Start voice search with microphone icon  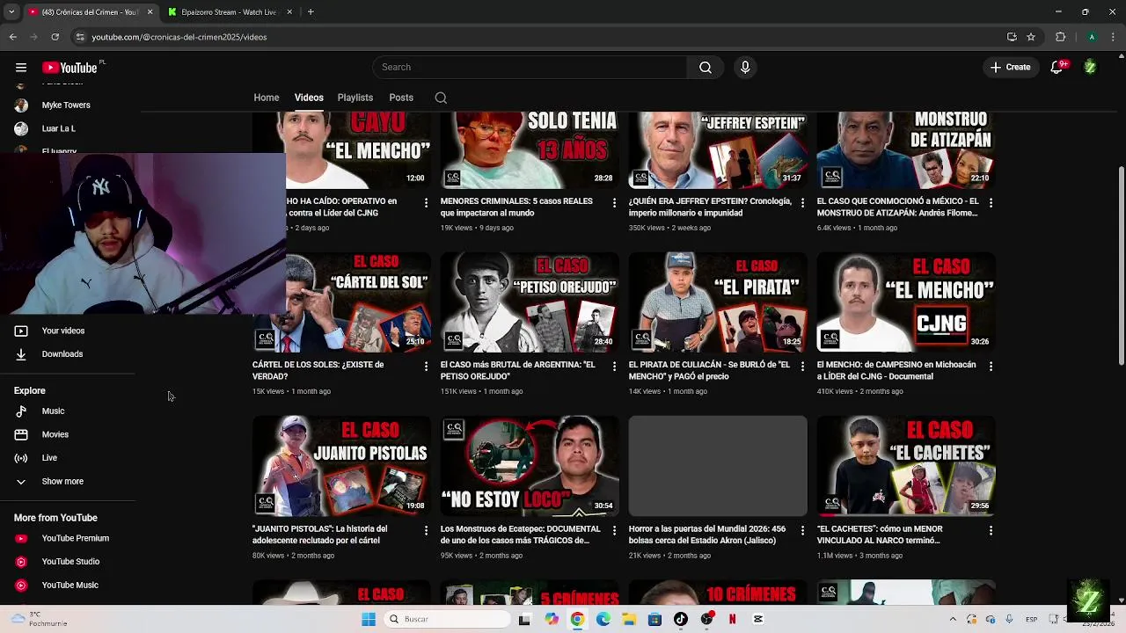745,68
